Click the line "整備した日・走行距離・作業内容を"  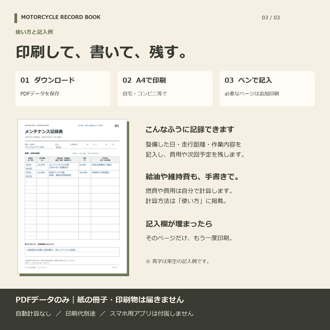[193, 144]
